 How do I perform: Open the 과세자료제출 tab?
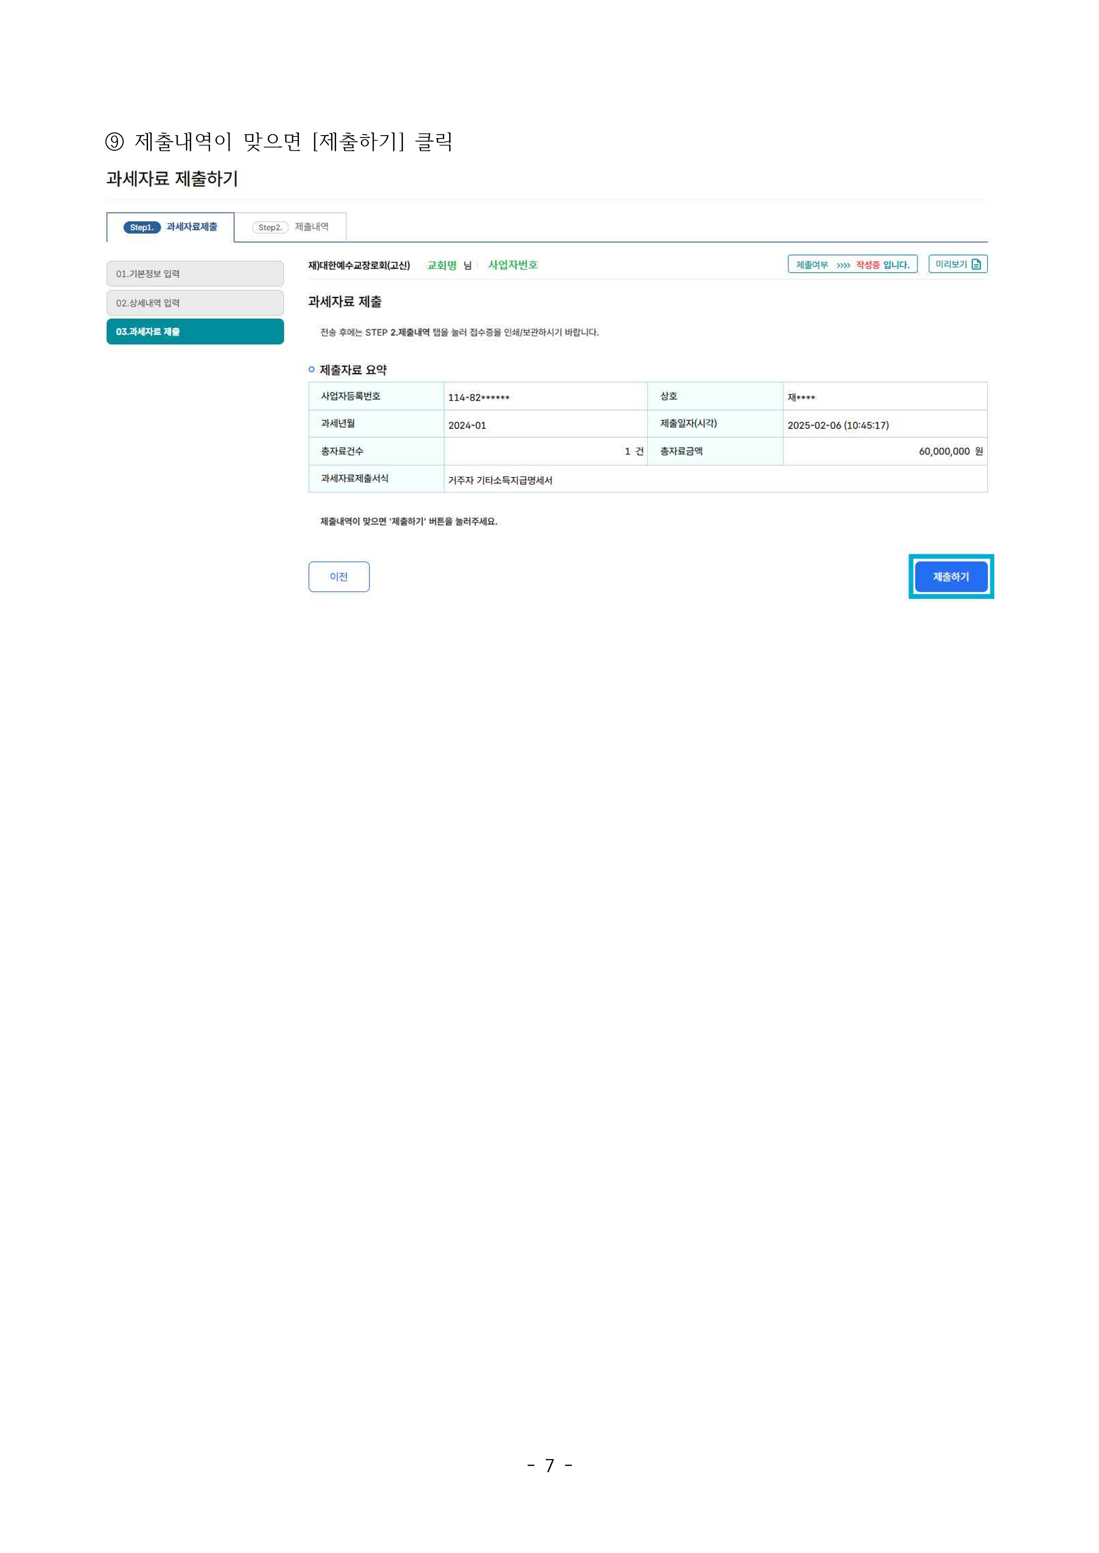tap(192, 227)
